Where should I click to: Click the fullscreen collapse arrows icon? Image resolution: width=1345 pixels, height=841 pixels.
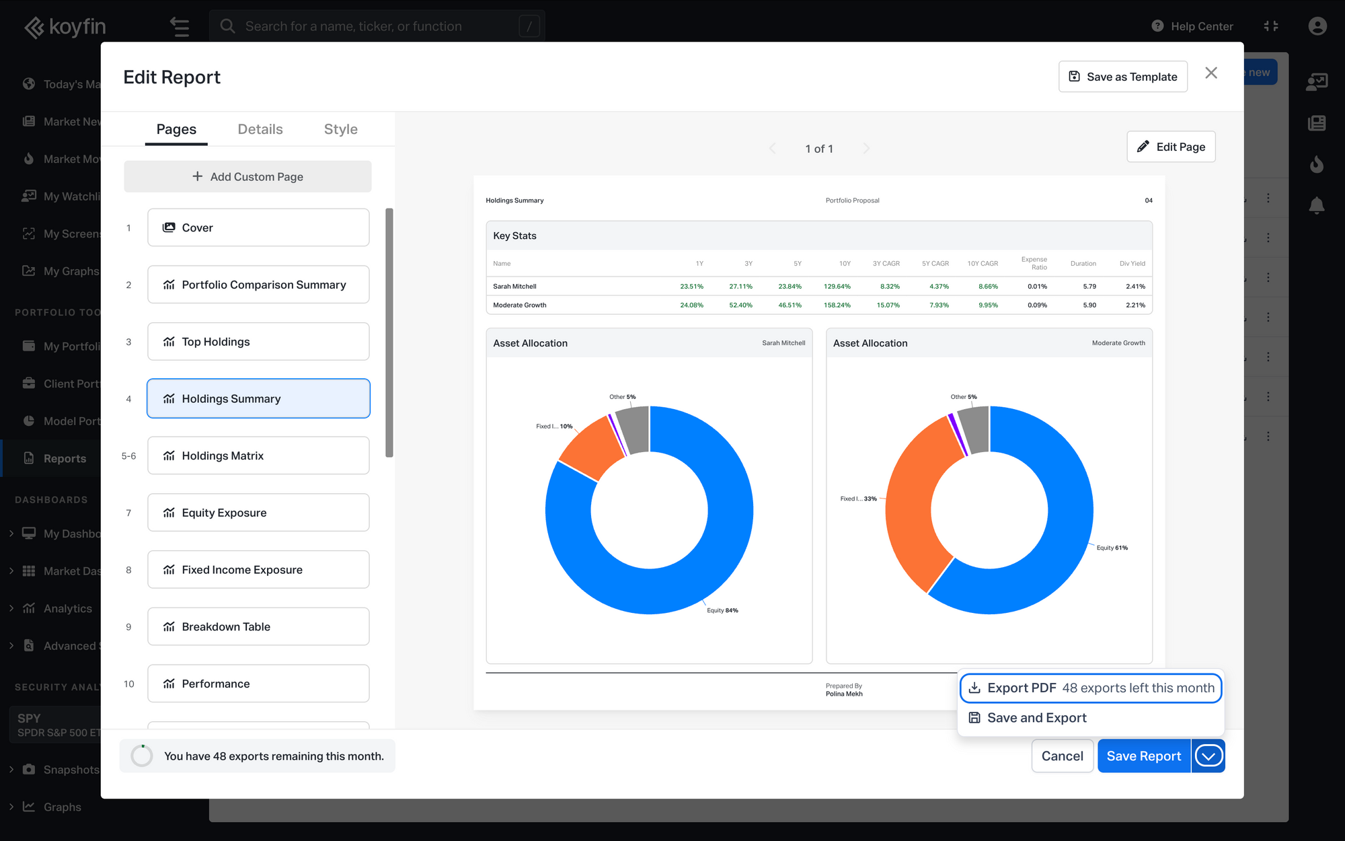pyautogui.click(x=1270, y=26)
